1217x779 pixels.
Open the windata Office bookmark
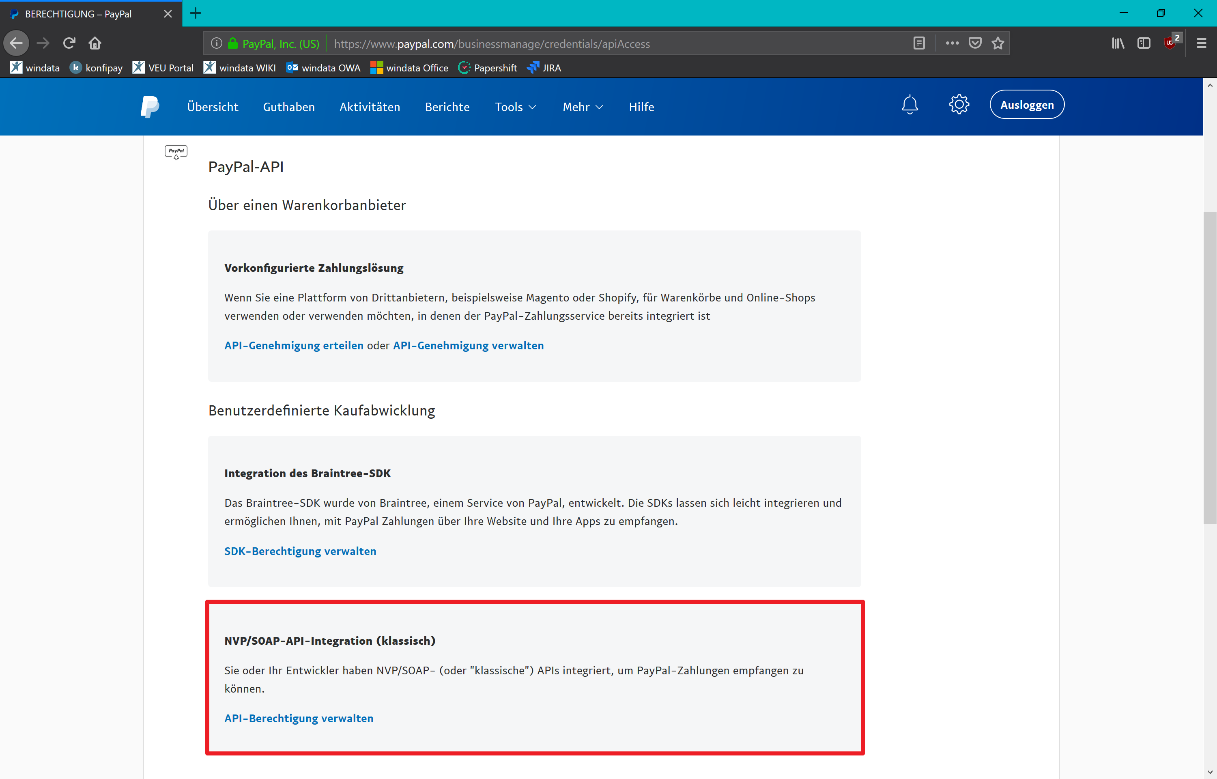coord(409,67)
